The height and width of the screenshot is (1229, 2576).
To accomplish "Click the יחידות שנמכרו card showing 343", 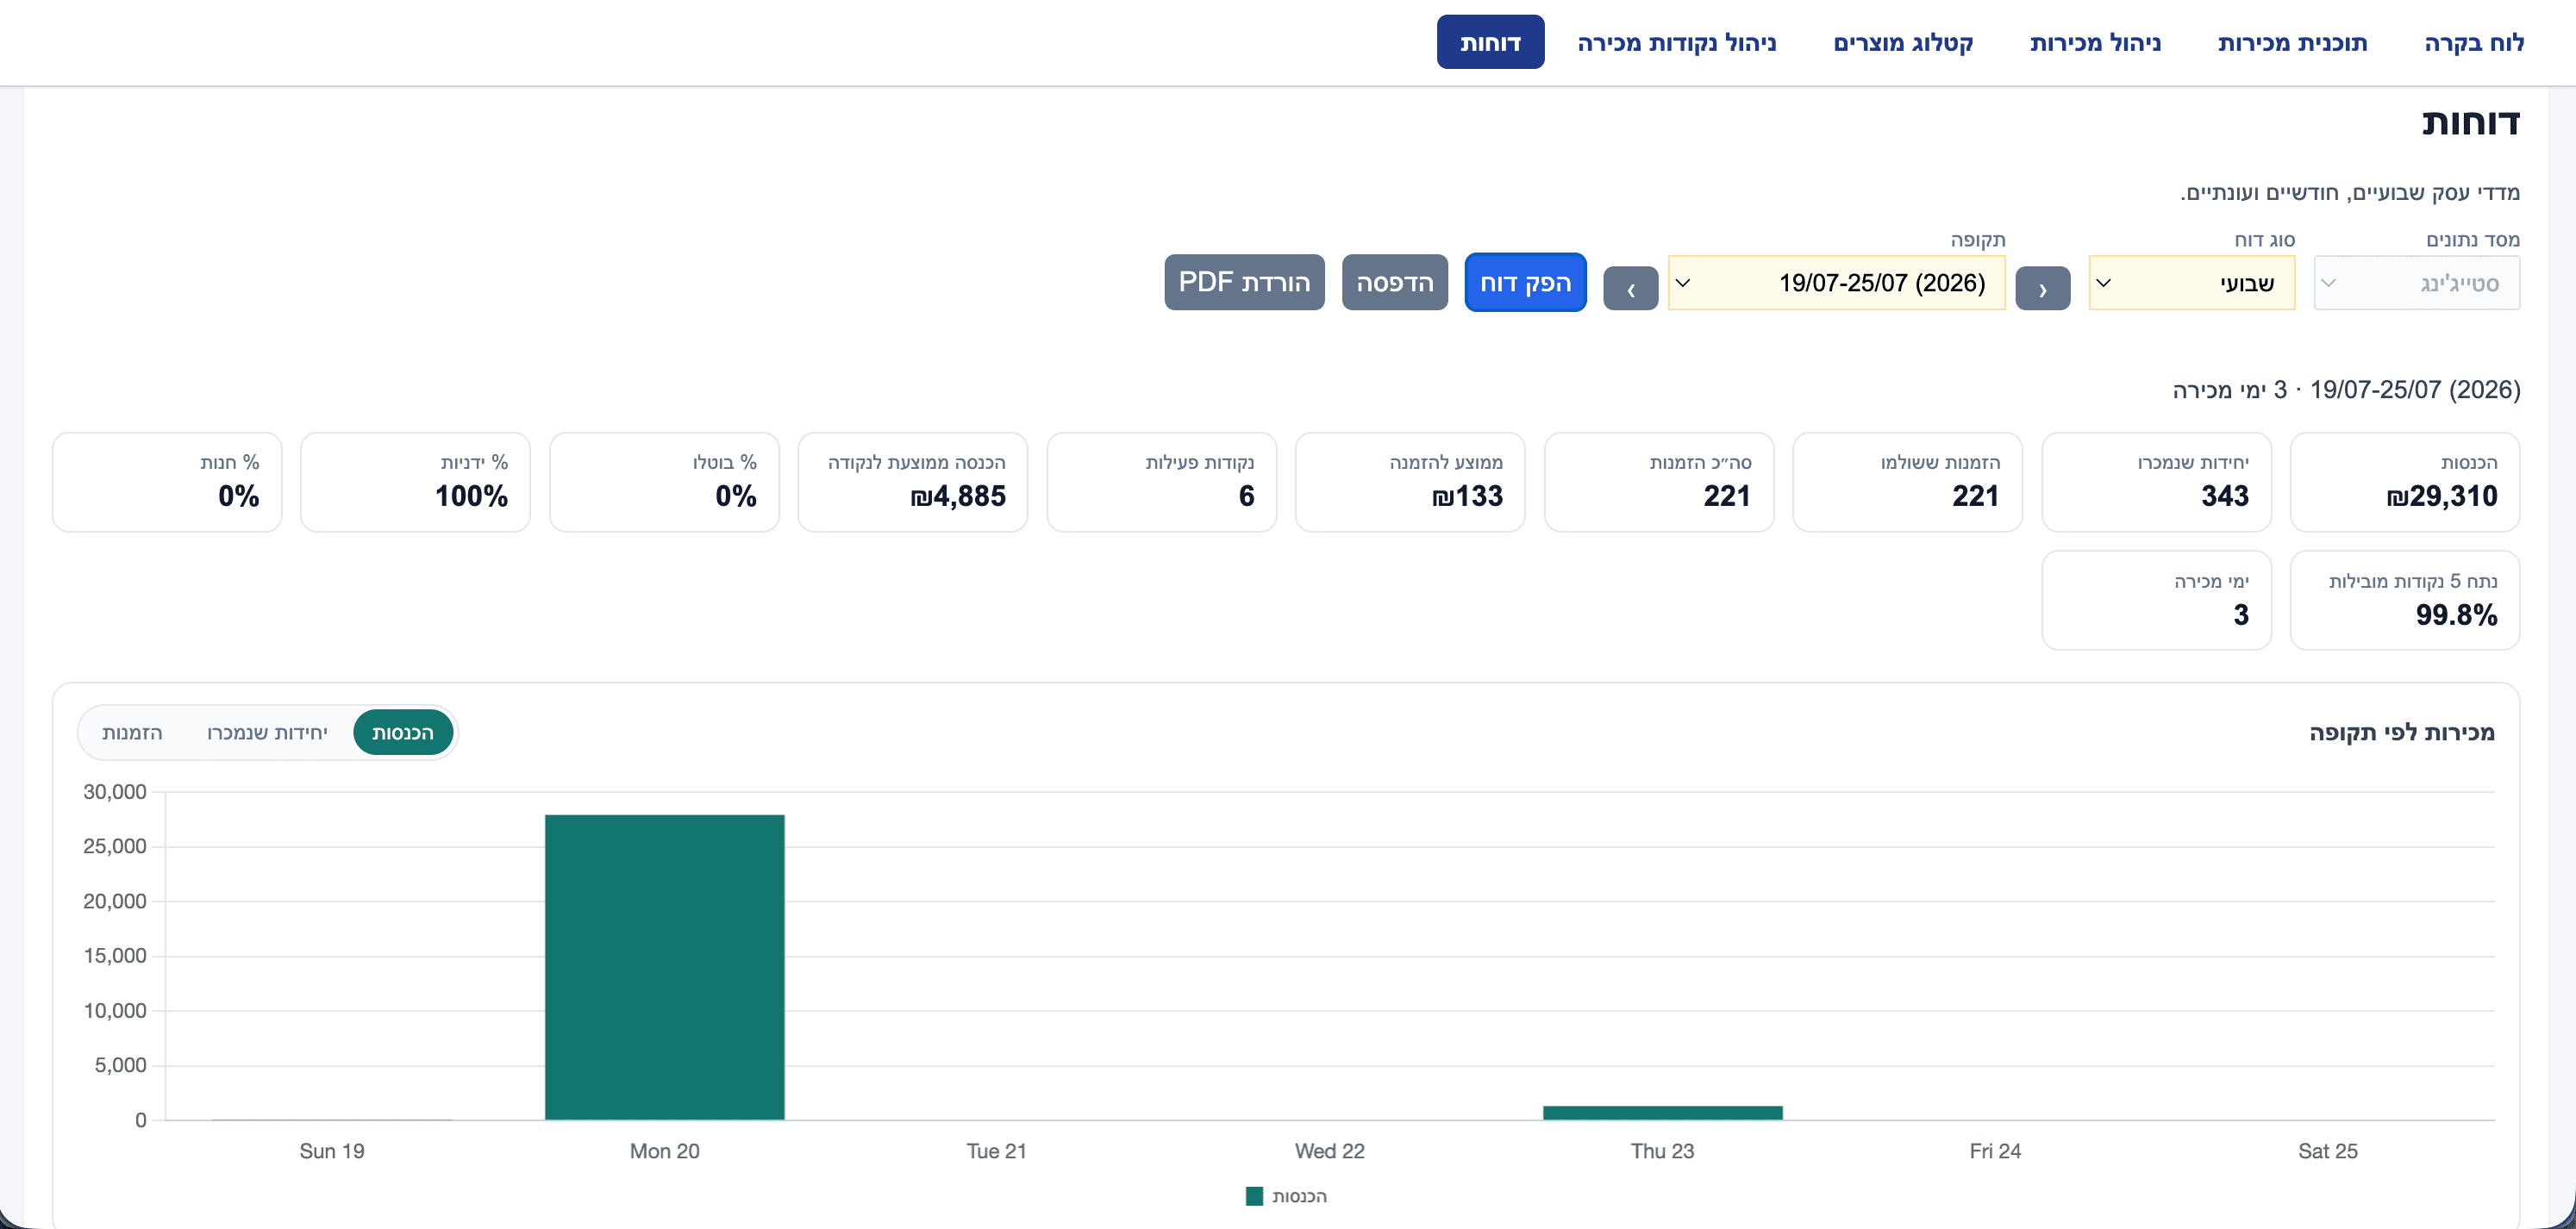I will pos(2156,482).
